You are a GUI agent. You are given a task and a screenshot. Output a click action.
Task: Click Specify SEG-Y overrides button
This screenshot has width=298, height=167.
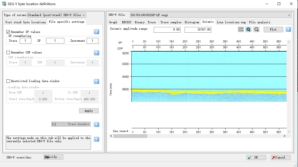tap(53, 157)
